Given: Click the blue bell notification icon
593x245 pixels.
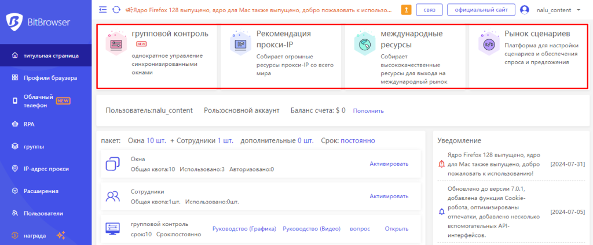Looking at the screenshot, I should click(441, 212).
